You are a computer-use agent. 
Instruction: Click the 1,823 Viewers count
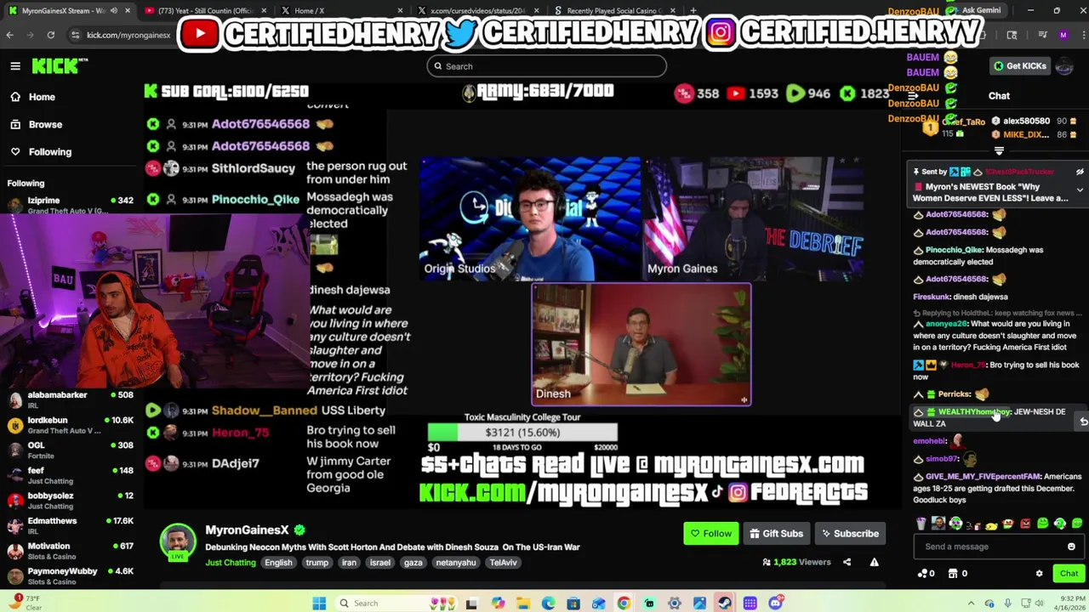796,562
